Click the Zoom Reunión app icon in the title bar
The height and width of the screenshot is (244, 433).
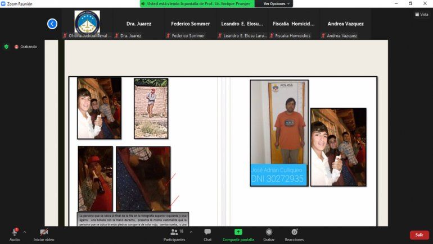point(3,3)
